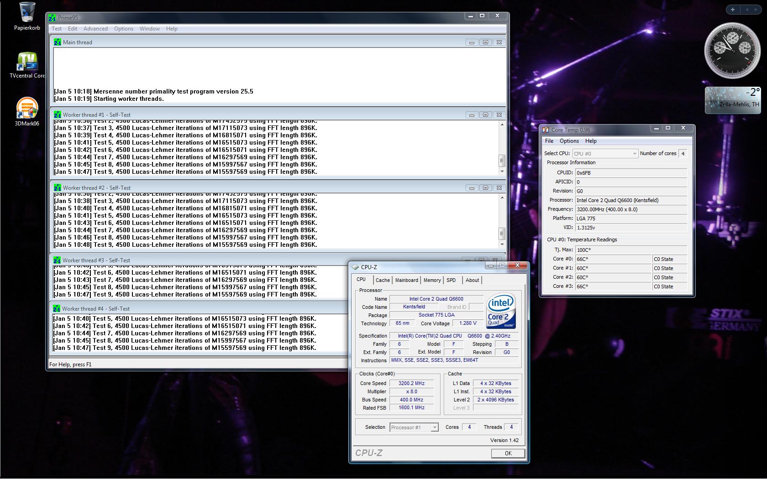This screenshot has width=767, height=479.
Task: Open the Edit menu in Prime95
Action: [73, 29]
